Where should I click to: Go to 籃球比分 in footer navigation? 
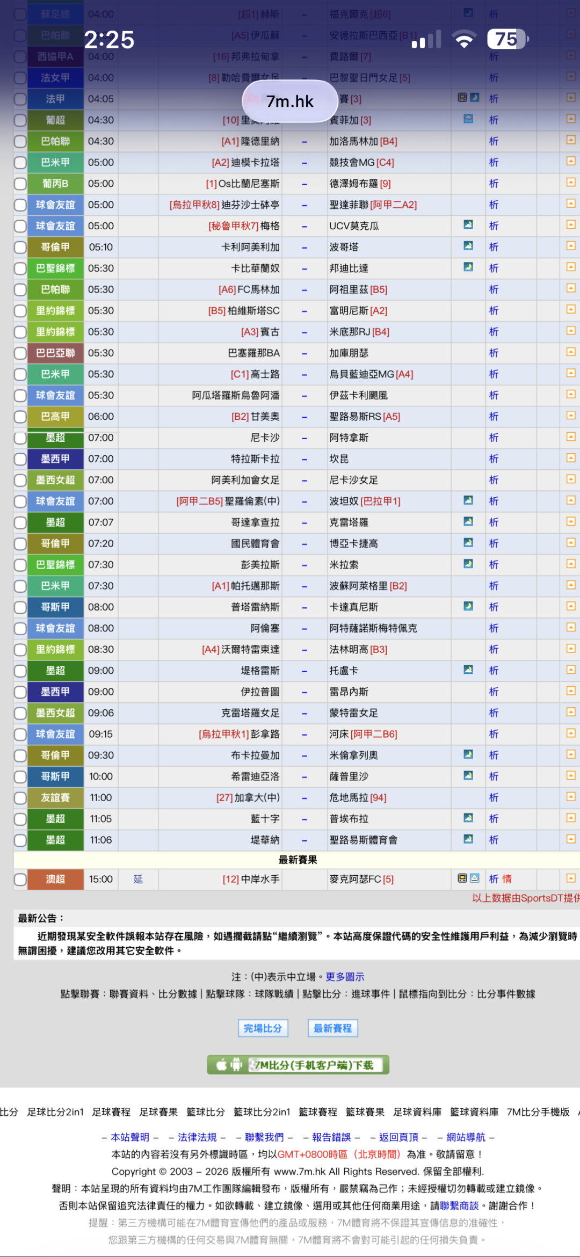[206, 1112]
